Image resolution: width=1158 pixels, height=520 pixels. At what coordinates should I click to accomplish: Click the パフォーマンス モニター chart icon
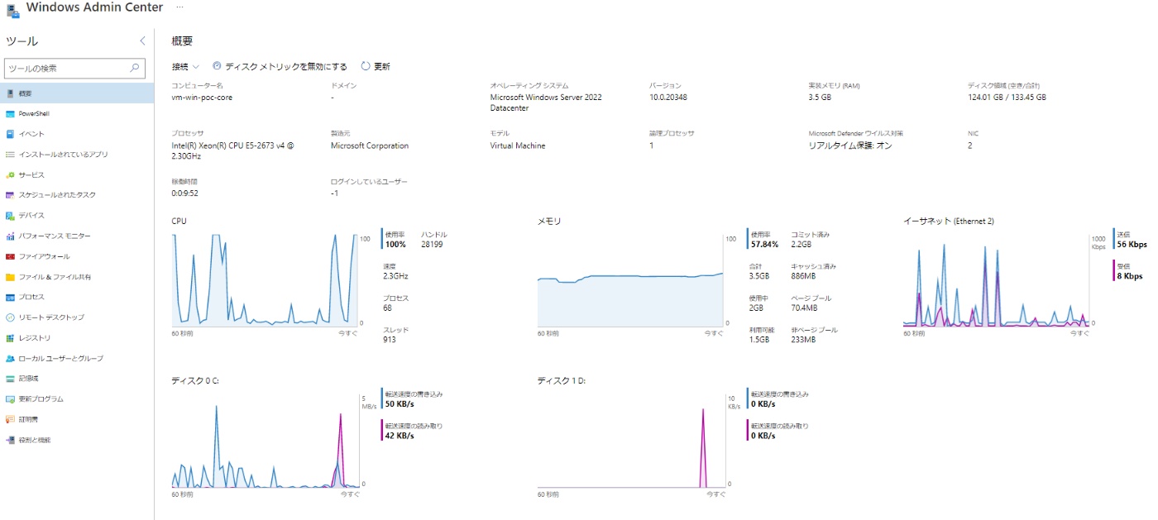point(10,236)
